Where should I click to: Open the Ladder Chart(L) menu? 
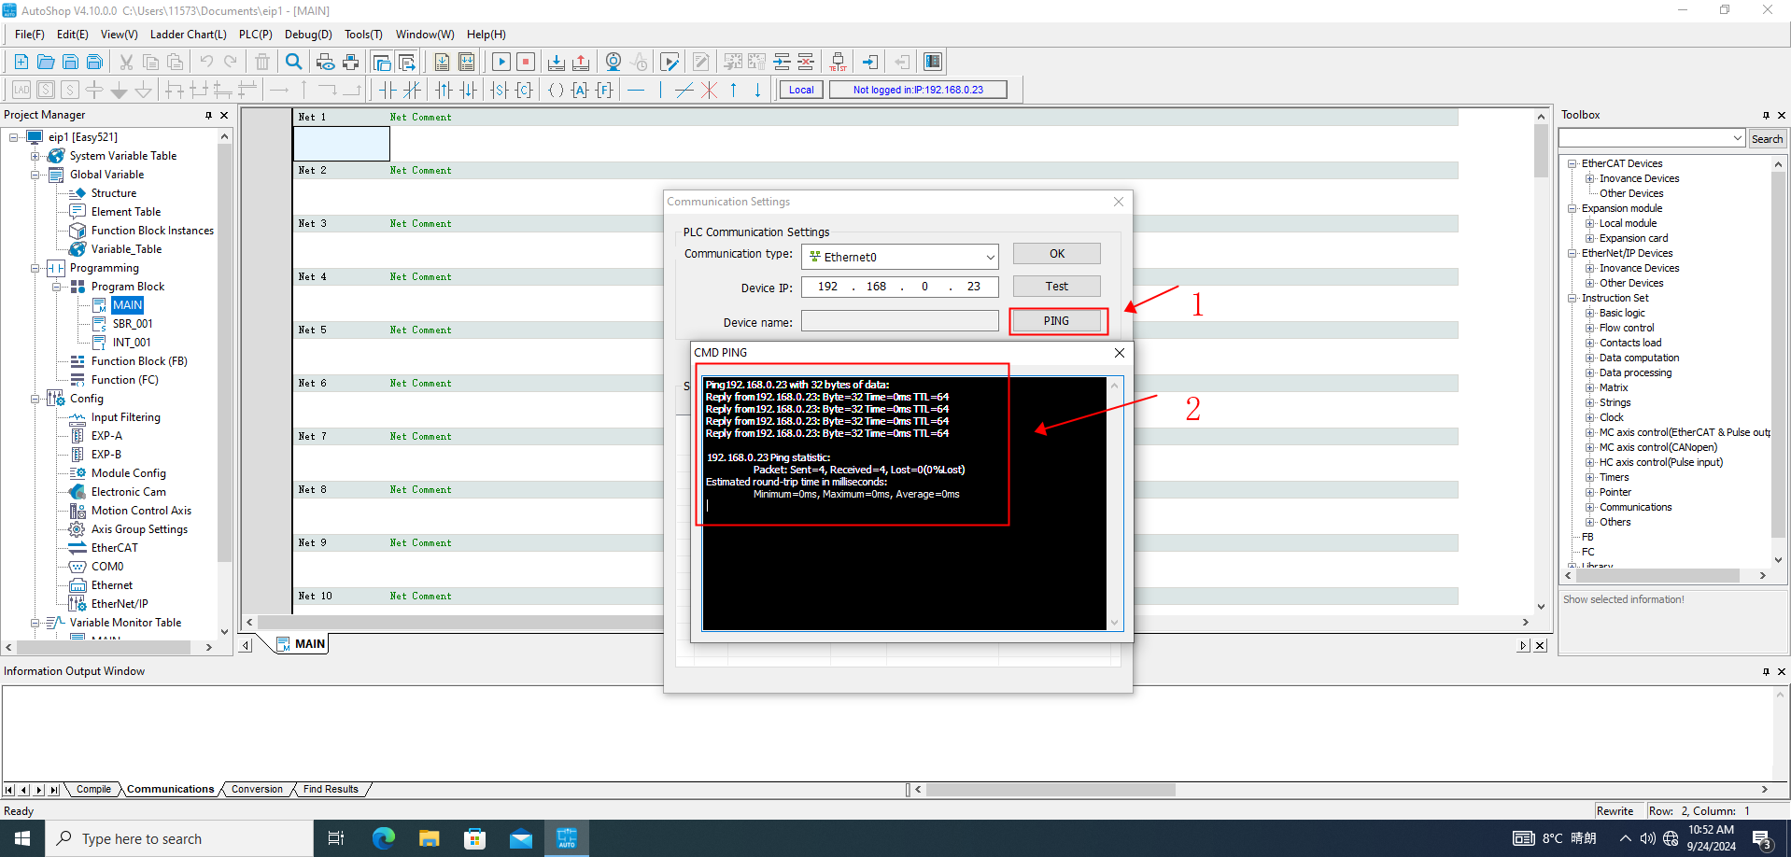coord(188,35)
